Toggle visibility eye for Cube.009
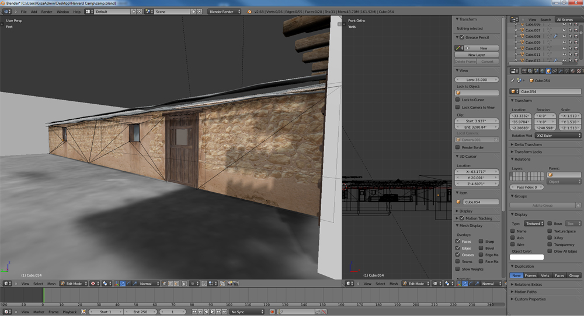The image size is (584, 329). coord(564,43)
